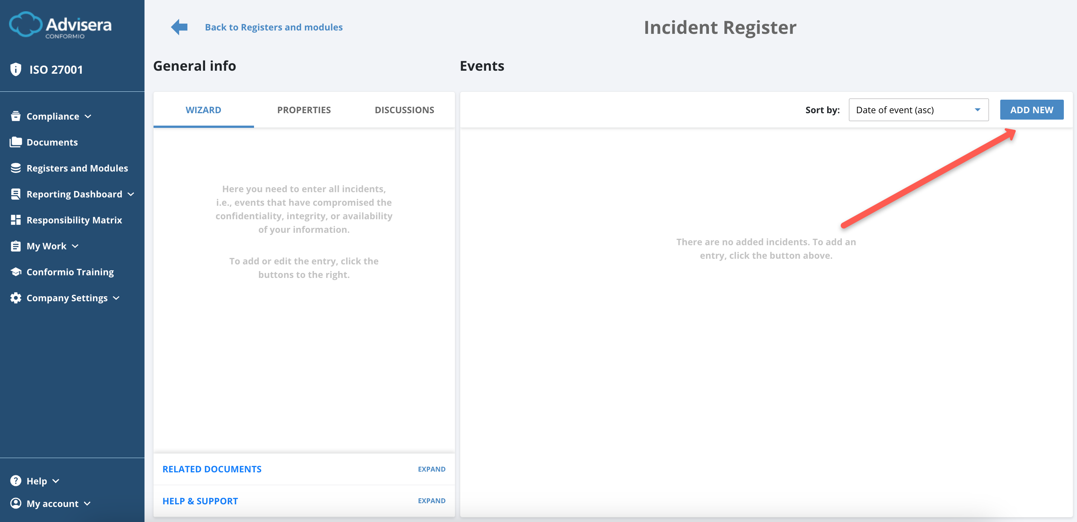Click the ADD NEW button
Viewport: 1077px width, 522px height.
point(1031,109)
